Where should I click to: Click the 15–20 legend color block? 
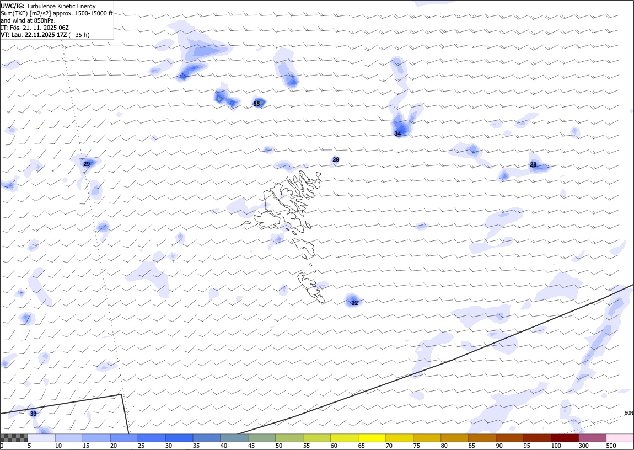pyautogui.click(x=96, y=438)
